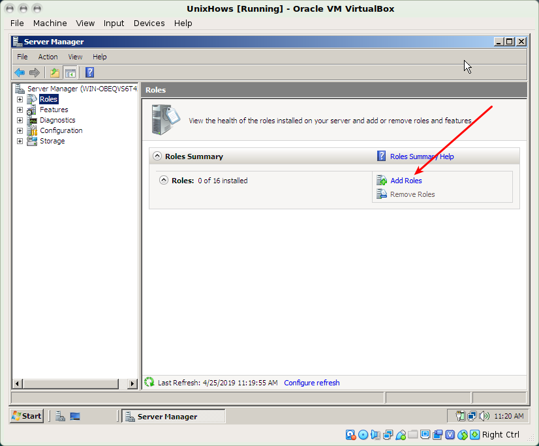The image size is (539, 446).
Task: Expand the Features tree node
Action: pos(20,110)
